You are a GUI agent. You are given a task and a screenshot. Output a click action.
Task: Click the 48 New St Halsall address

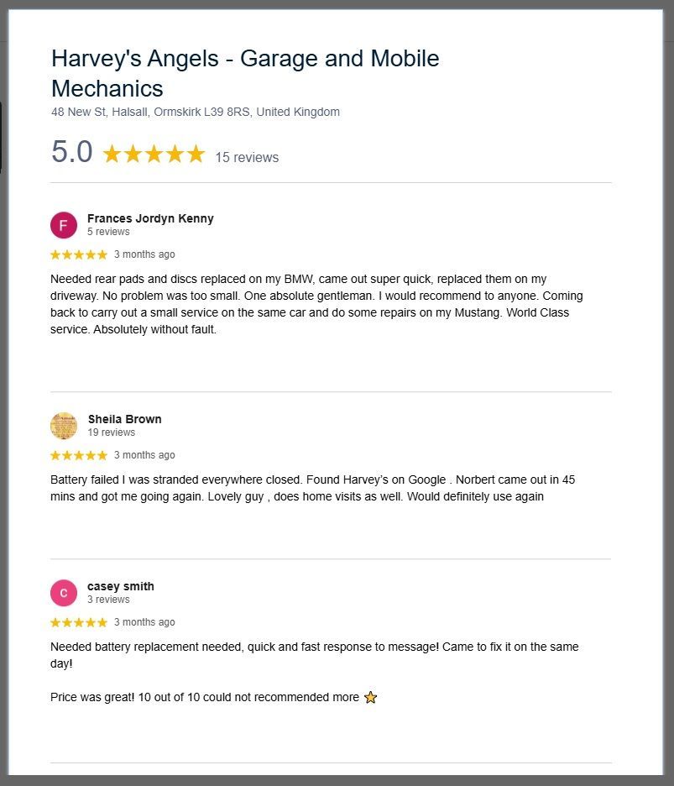(x=196, y=112)
